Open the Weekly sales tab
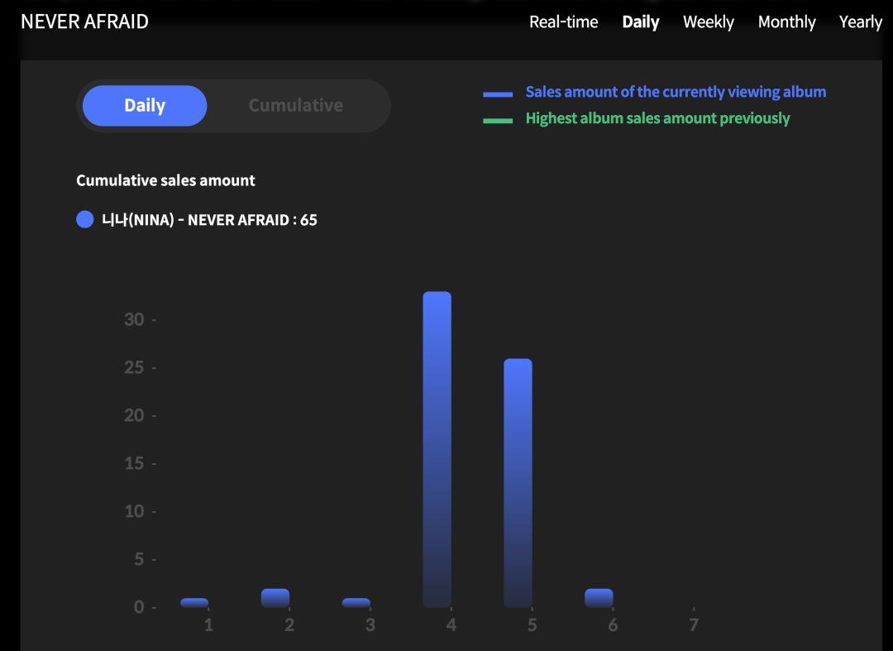 (708, 22)
